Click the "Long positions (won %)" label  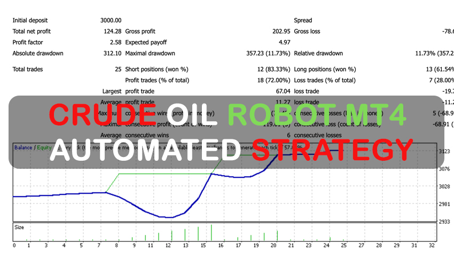(325, 69)
